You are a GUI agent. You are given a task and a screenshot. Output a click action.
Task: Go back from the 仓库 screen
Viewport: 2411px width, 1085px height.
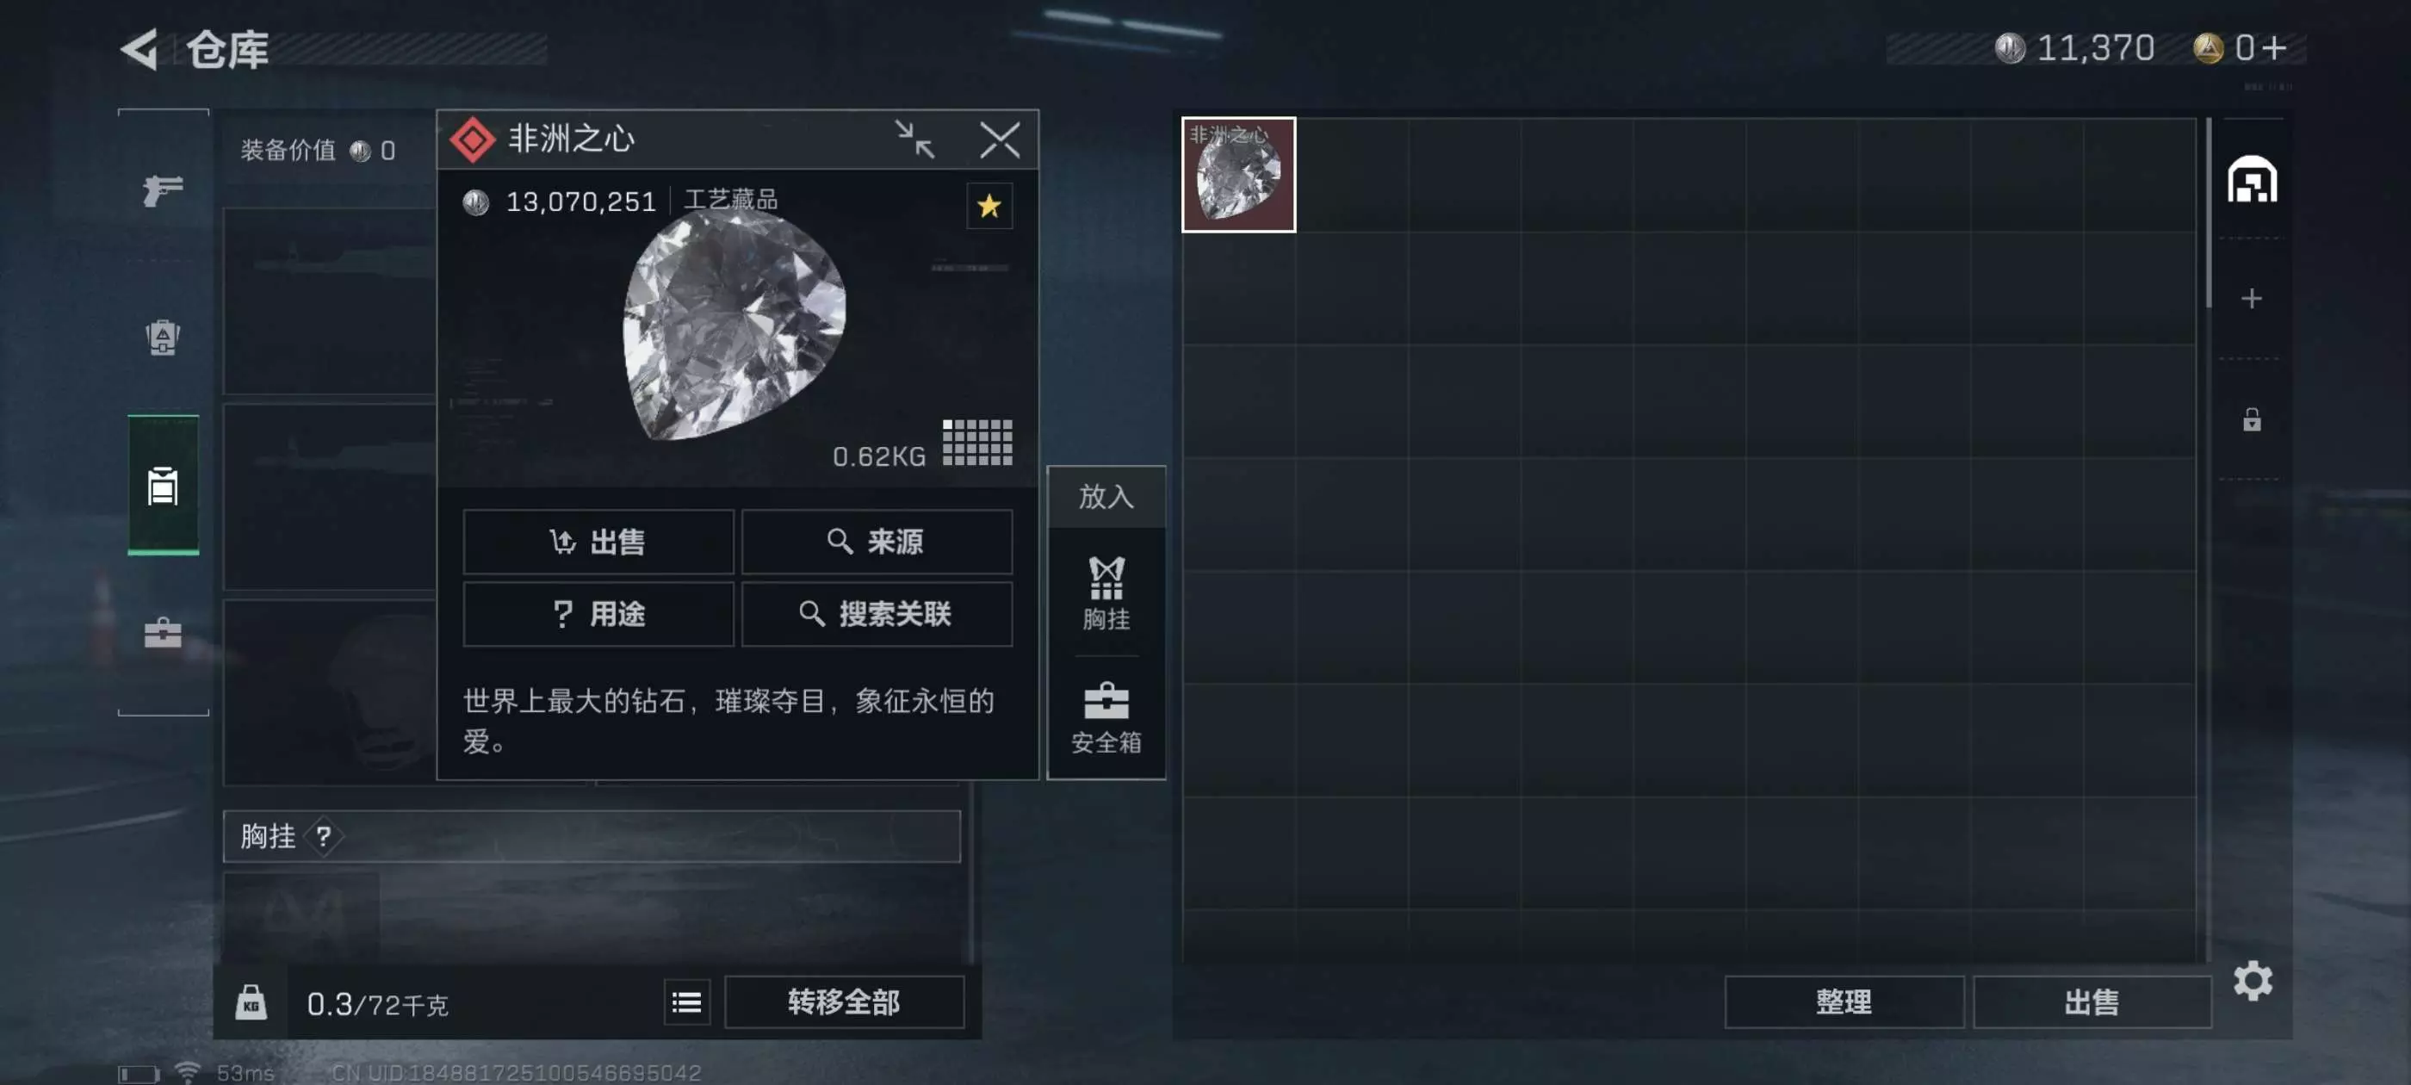click(x=140, y=49)
